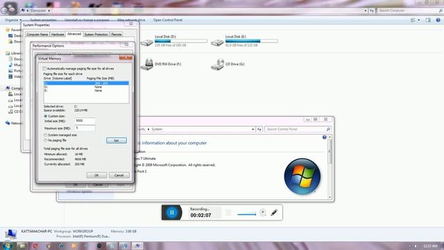Select System managed size radio button
The height and width of the screenshot is (250, 444).
[x=45, y=135]
